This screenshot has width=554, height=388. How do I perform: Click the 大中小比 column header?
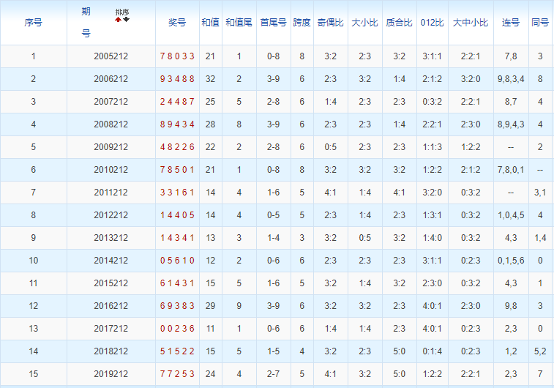click(x=471, y=23)
